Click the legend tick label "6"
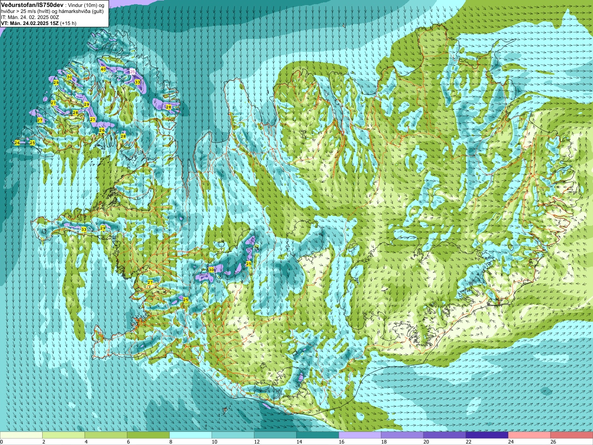The width and height of the screenshot is (593, 445). [x=128, y=442]
